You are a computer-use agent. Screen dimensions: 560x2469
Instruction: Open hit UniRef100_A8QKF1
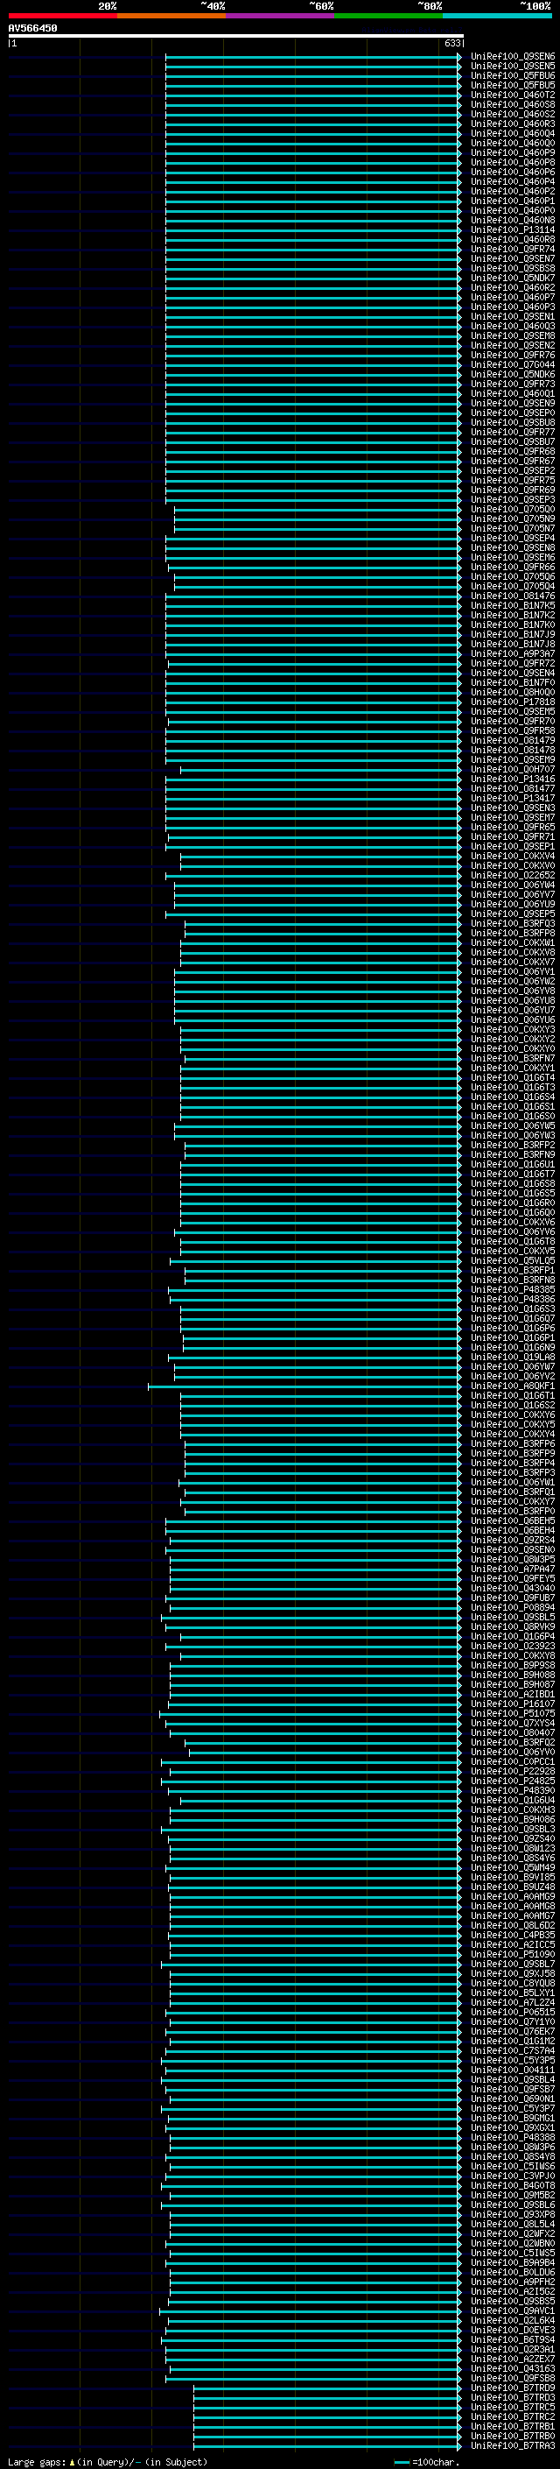[x=512, y=1386]
